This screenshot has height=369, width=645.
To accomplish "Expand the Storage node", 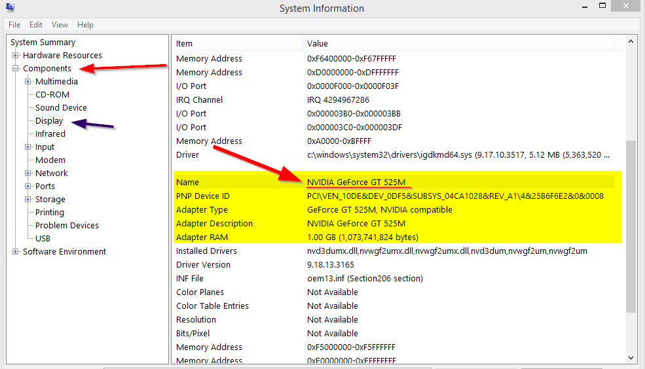I will [x=28, y=200].
